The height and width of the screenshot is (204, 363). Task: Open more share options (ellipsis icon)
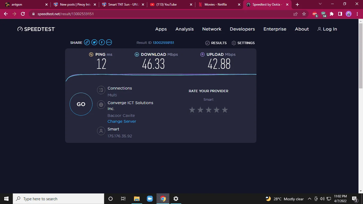[109, 42]
